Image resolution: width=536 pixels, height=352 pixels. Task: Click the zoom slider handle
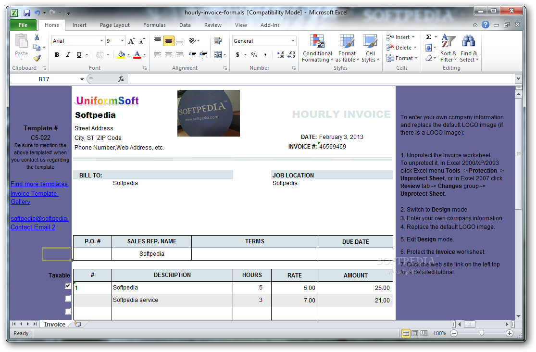click(482, 333)
